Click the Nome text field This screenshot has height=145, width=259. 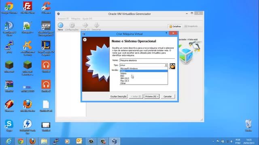click(147, 60)
